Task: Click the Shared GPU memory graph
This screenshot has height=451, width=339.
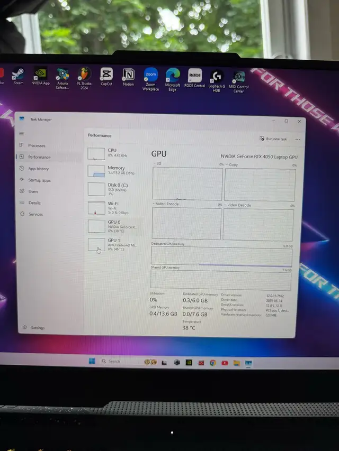Action: 221,280
